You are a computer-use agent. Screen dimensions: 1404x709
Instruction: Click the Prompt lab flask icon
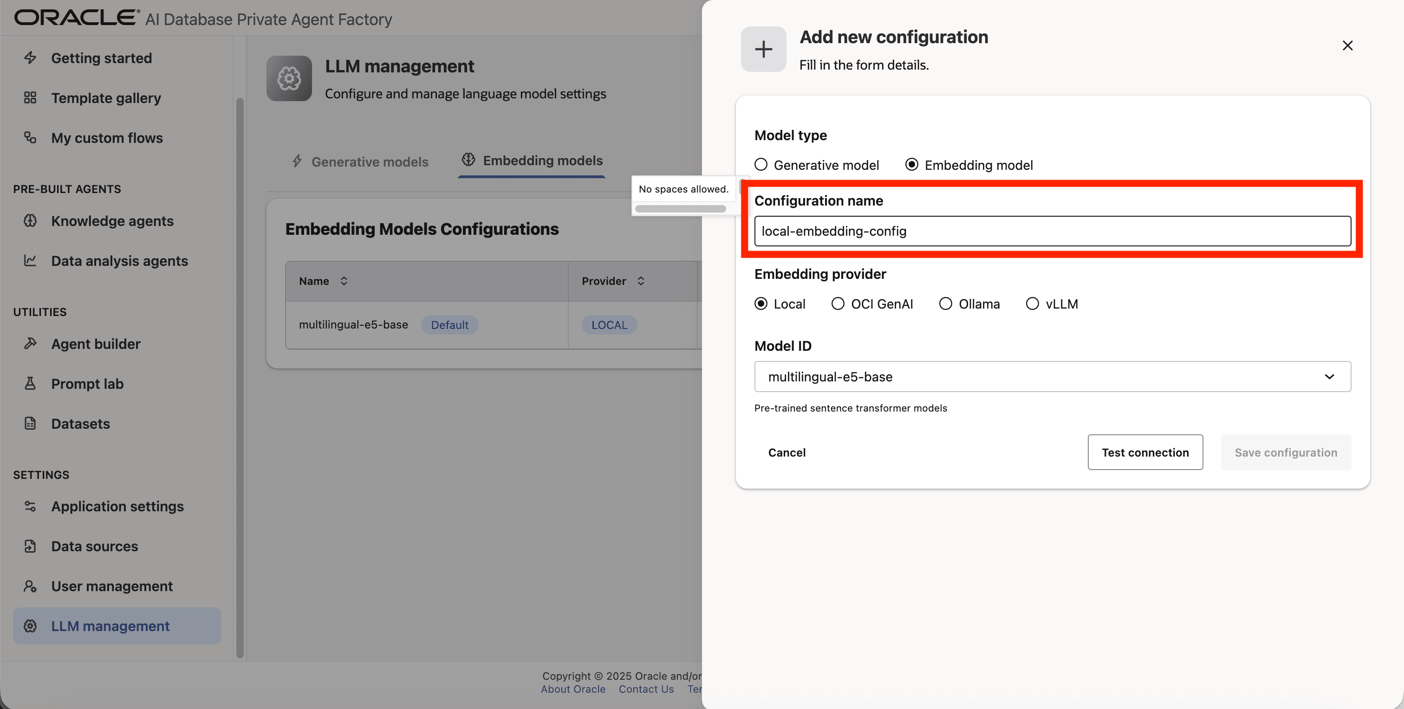click(30, 384)
